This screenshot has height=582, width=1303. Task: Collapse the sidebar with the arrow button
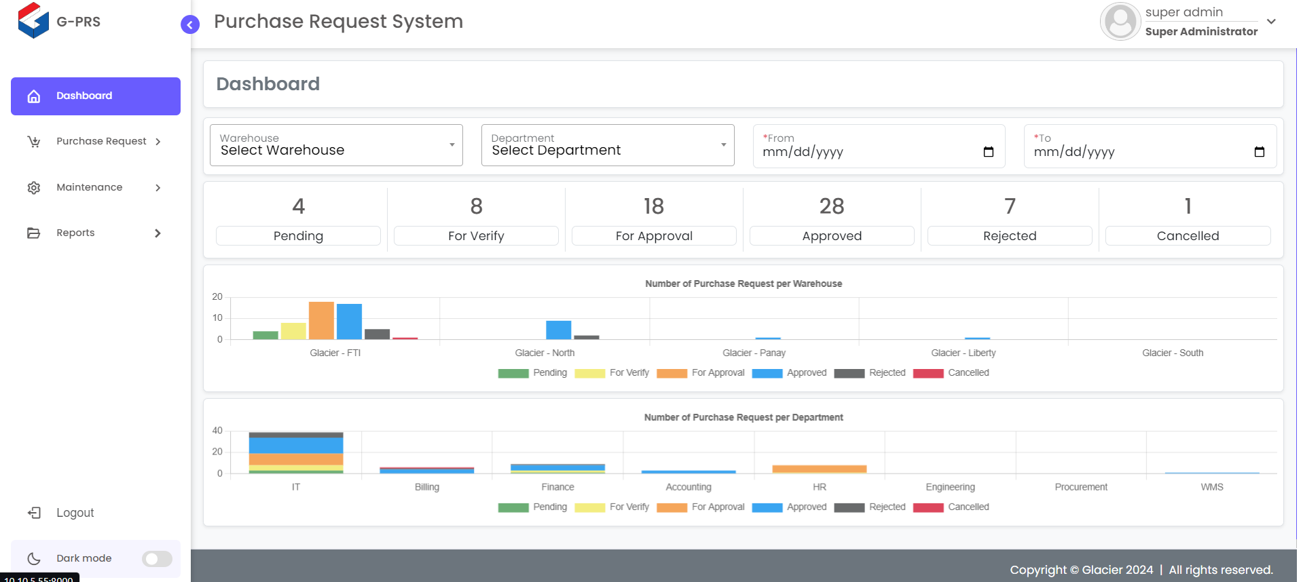coord(190,25)
